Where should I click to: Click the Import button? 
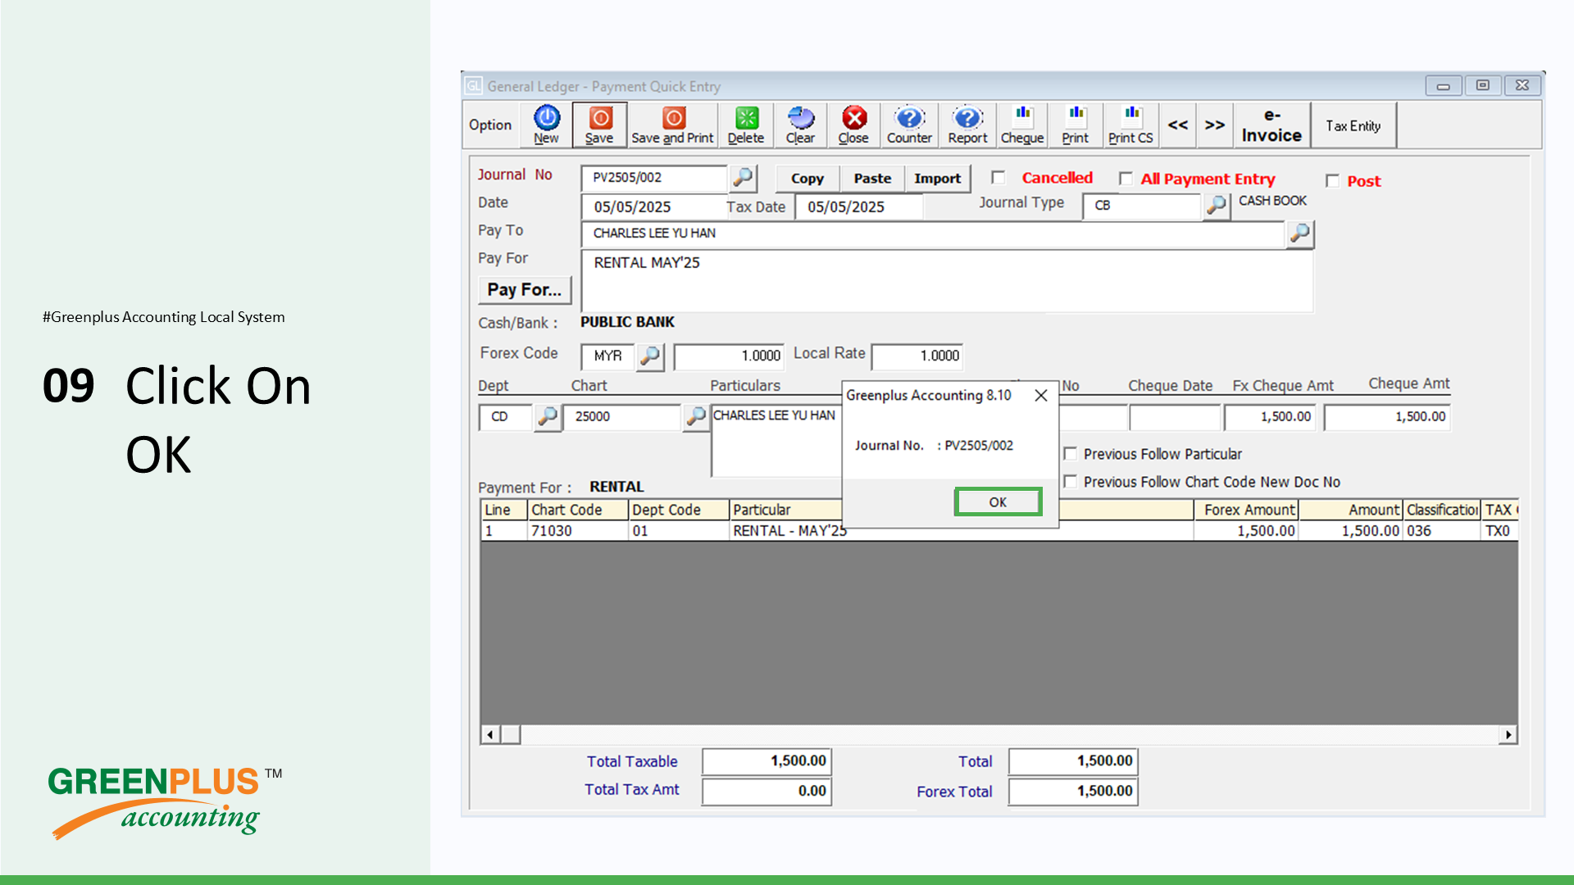(938, 179)
